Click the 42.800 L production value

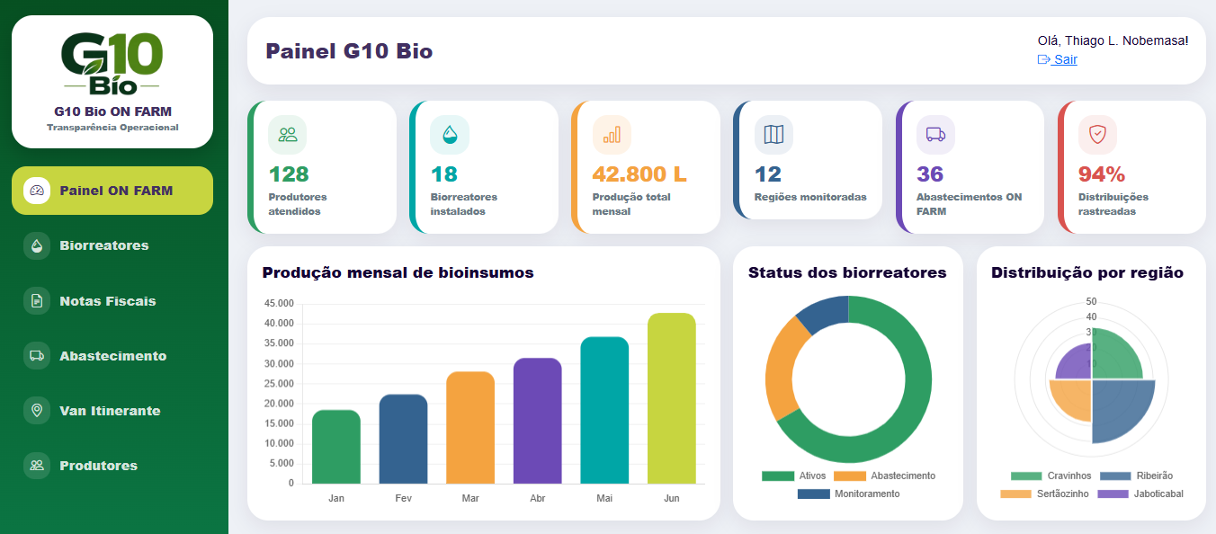tap(639, 174)
